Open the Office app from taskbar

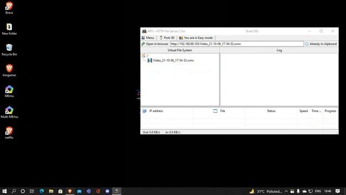coord(98,191)
